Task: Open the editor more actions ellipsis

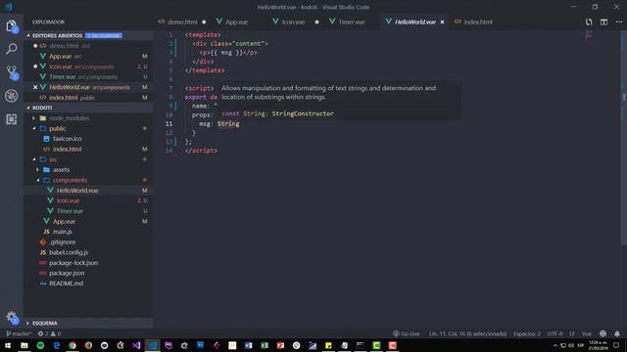Action: pyautogui.click(x=618, y=22)
